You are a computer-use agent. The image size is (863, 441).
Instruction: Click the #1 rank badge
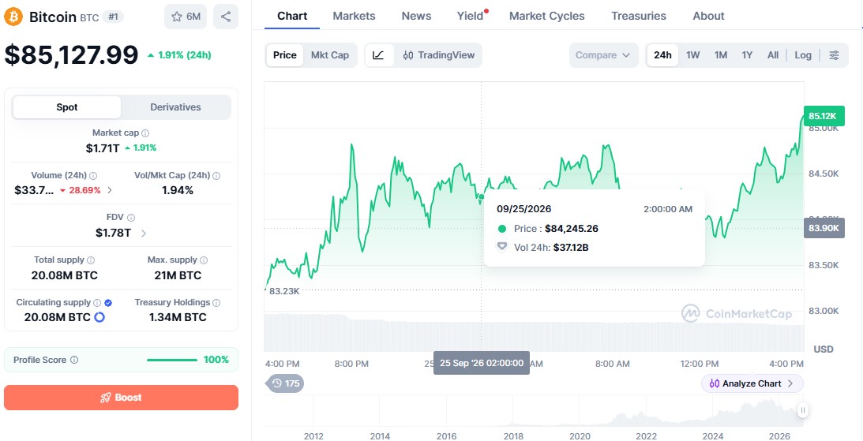coord(113,17)
